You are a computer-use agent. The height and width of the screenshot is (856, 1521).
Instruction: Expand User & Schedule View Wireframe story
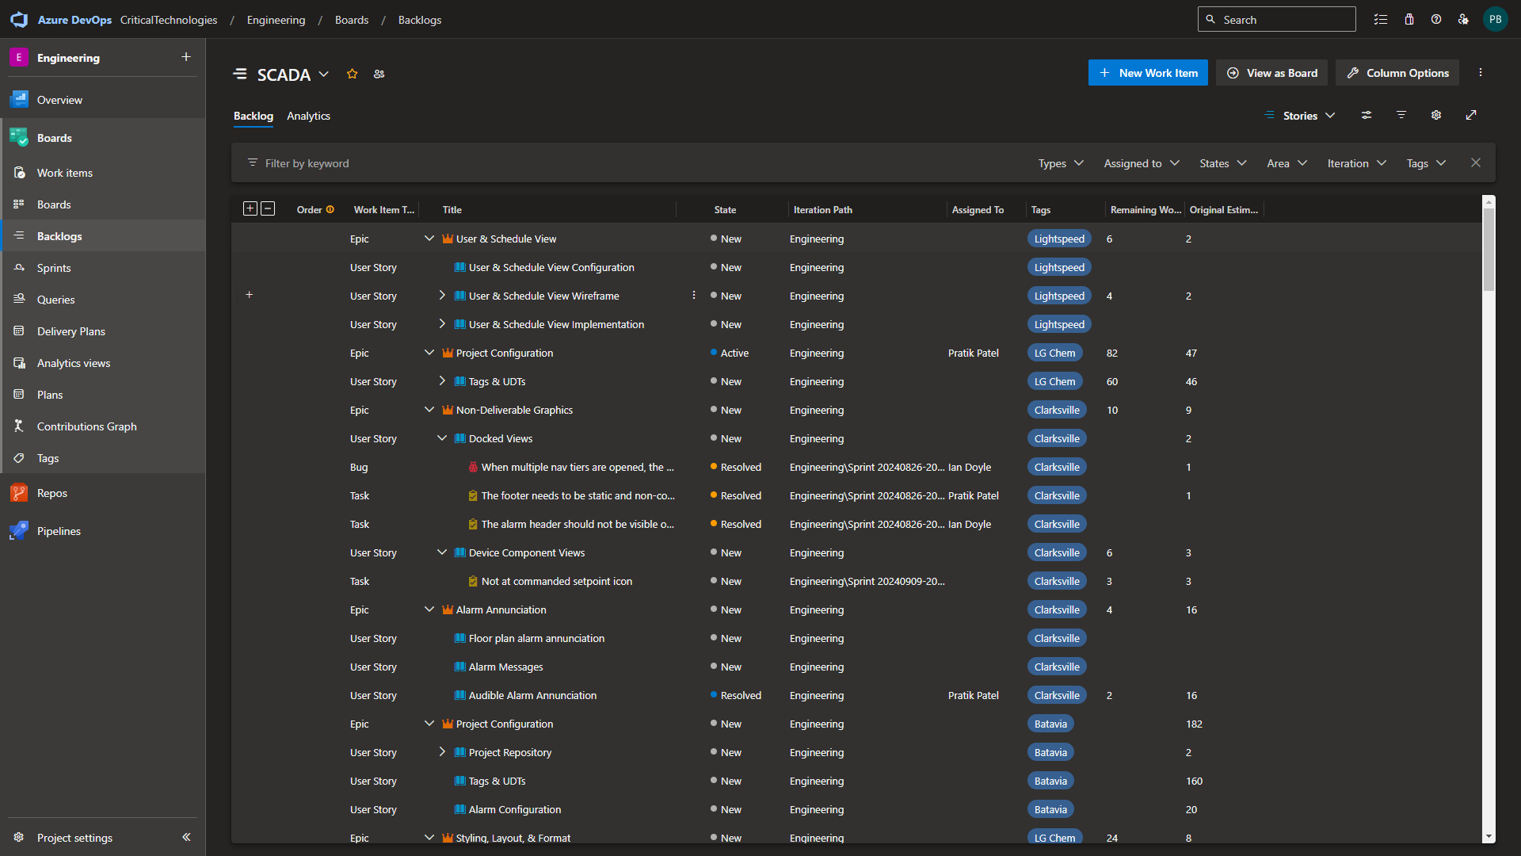click(x=442, y=295)
